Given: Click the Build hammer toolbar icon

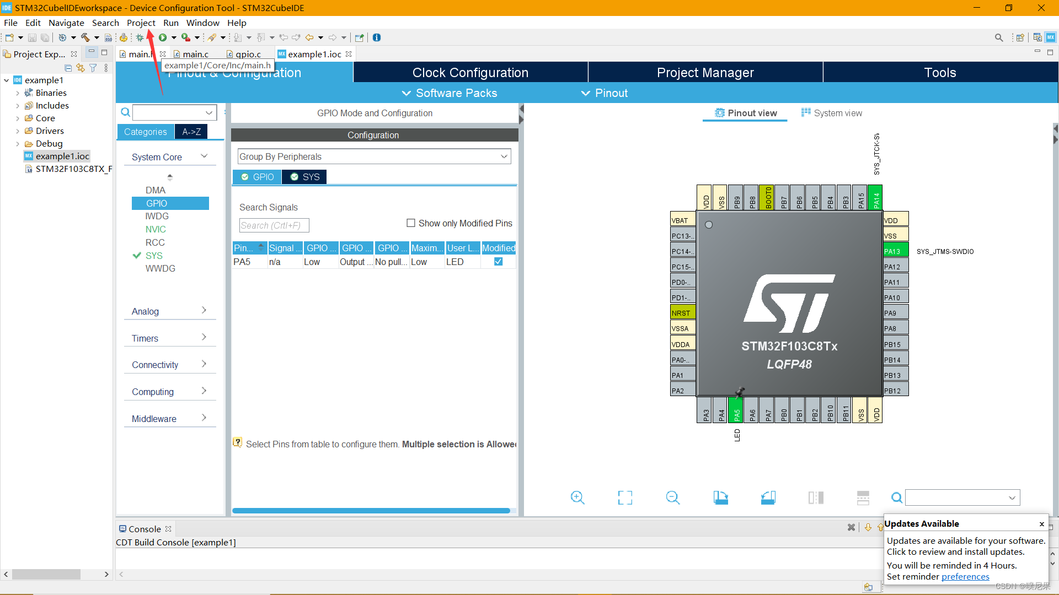Looking at the screenshot, I should [x=85, y=37].
